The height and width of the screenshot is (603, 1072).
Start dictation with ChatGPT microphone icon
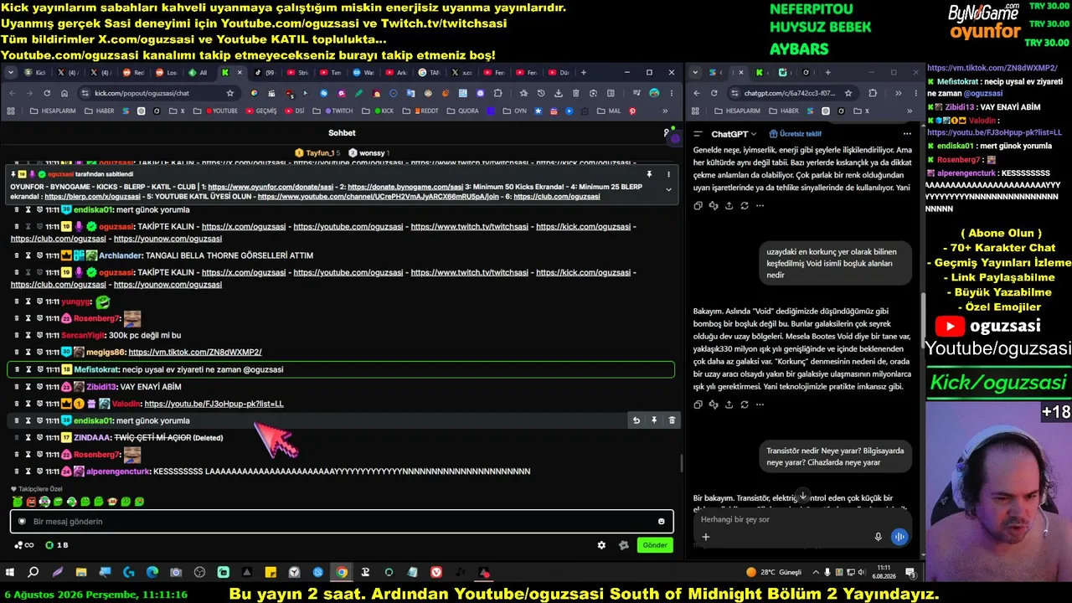878,537
